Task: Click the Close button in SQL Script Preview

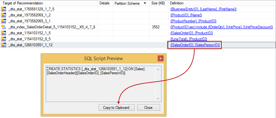Action: tap(148, 107)
